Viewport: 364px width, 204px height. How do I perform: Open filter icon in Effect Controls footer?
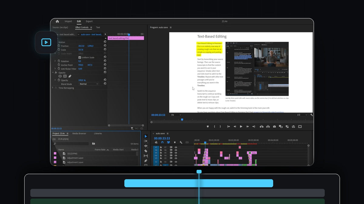132,128
